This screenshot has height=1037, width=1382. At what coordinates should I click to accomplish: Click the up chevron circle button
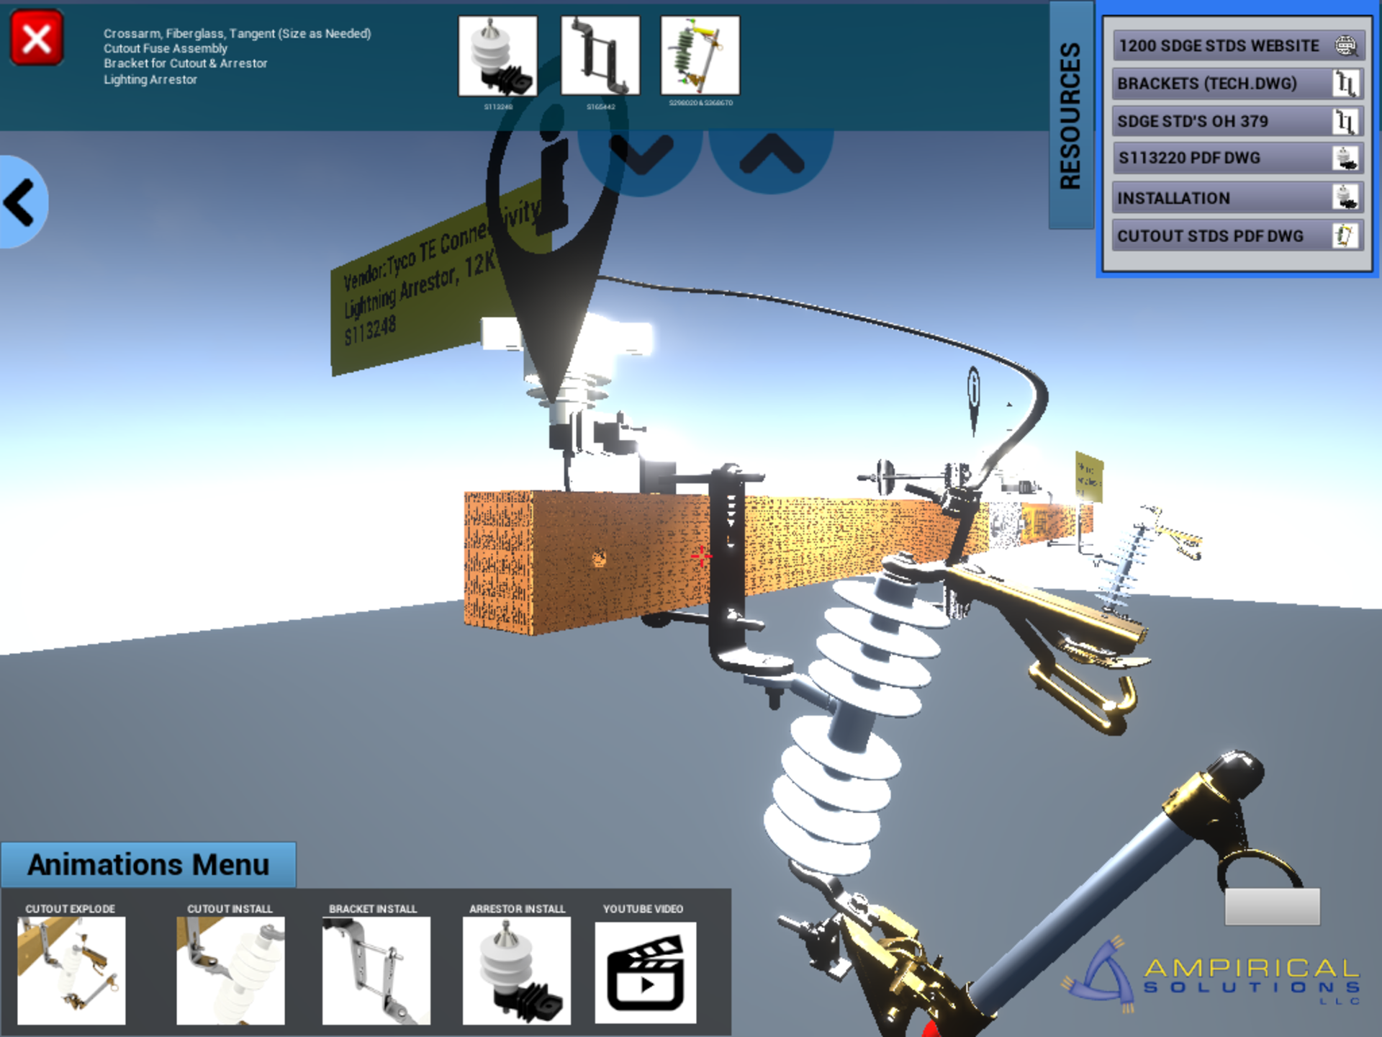[x=771, y=153]
